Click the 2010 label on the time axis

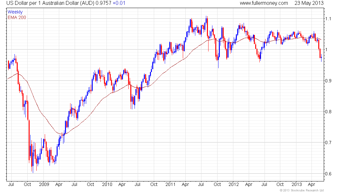pyautogui.click(x=107, y=184)
